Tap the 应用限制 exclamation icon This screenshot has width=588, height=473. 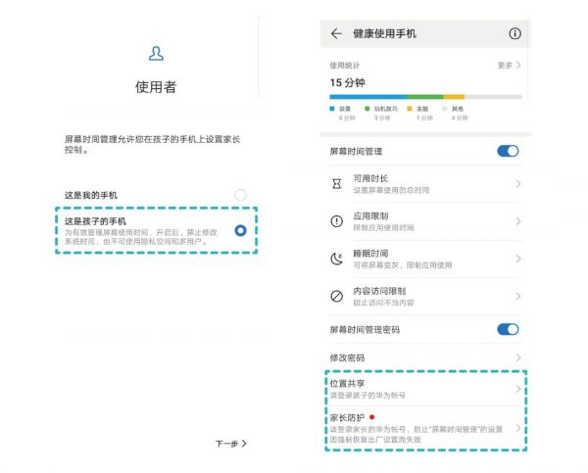[336, 221]
